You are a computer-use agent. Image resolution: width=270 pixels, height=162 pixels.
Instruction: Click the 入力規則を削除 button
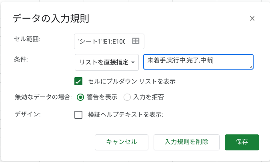coord(186,142)
